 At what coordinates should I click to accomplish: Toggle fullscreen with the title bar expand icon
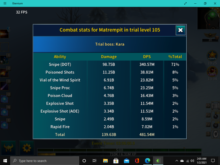point(185,3)
